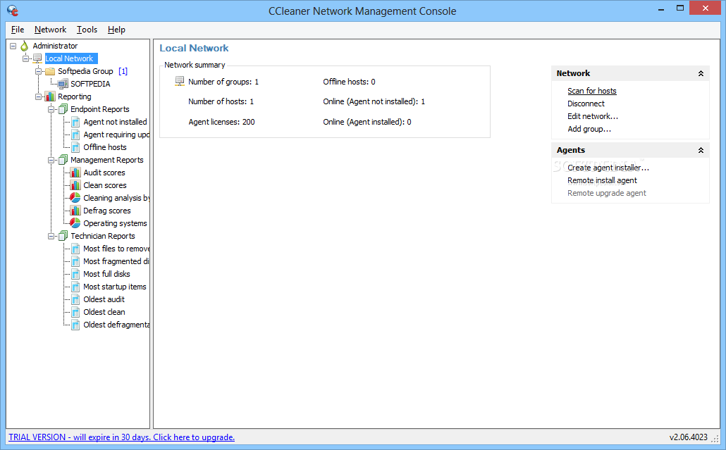Collapse the Softpedia Group node

pos(39,71)
